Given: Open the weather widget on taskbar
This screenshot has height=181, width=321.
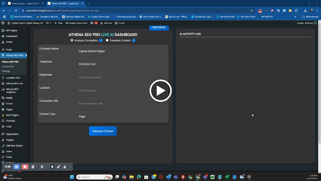Looking at the screenshot, I should 12,177.
